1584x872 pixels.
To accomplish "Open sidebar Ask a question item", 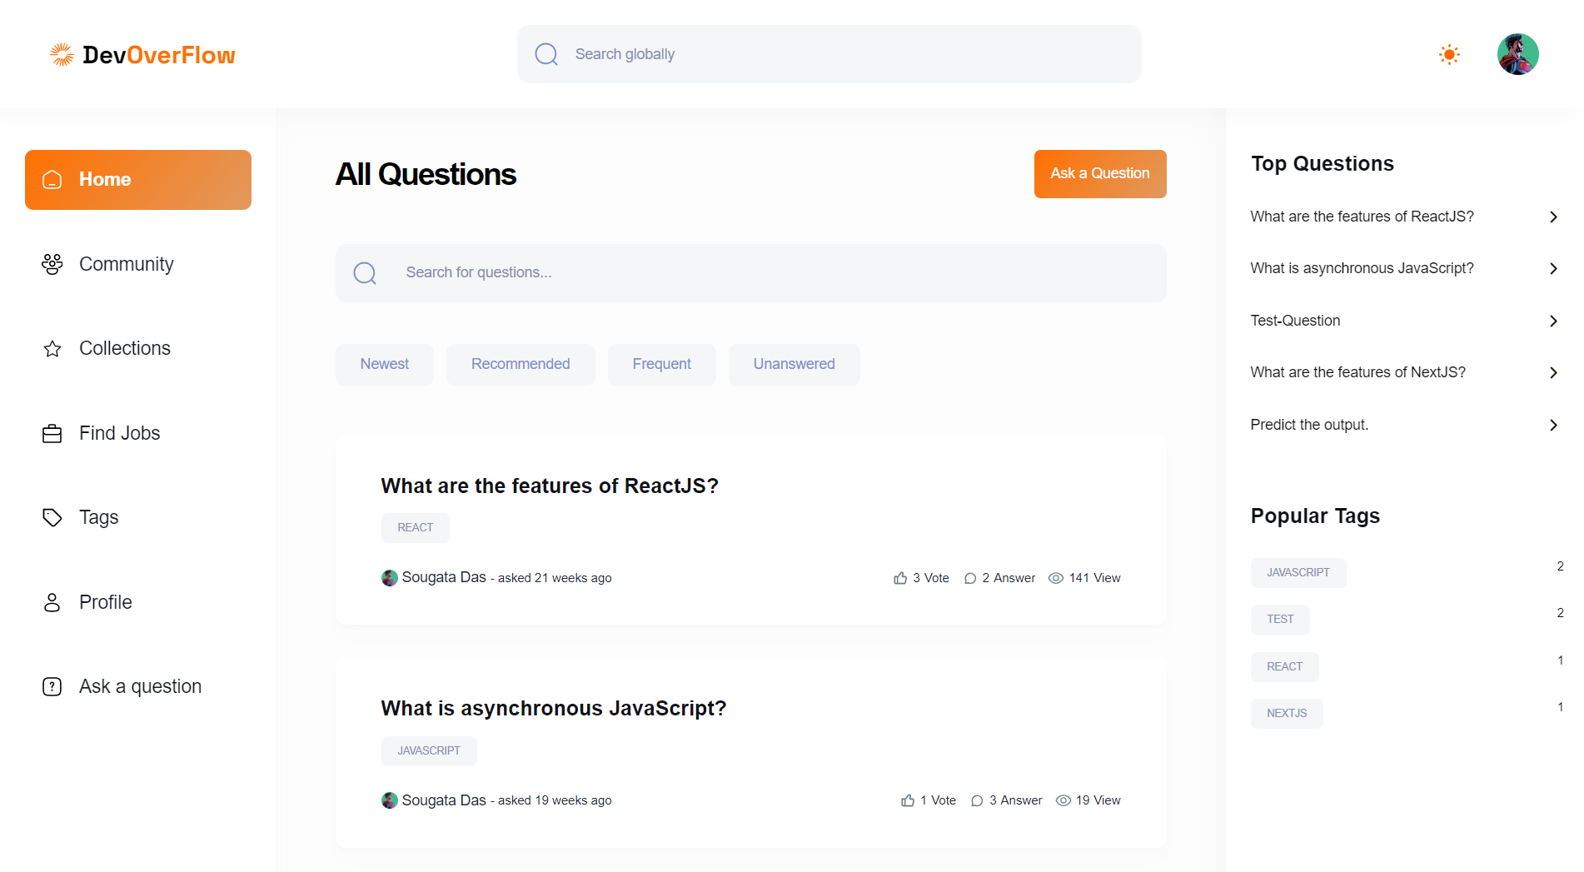I will [x=140, y=686].
